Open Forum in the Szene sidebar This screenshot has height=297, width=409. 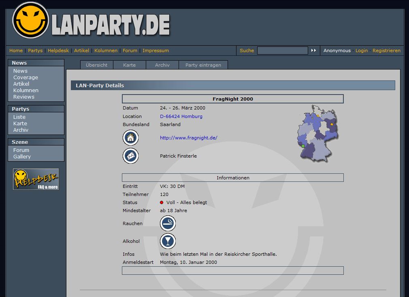click(21, 150)
